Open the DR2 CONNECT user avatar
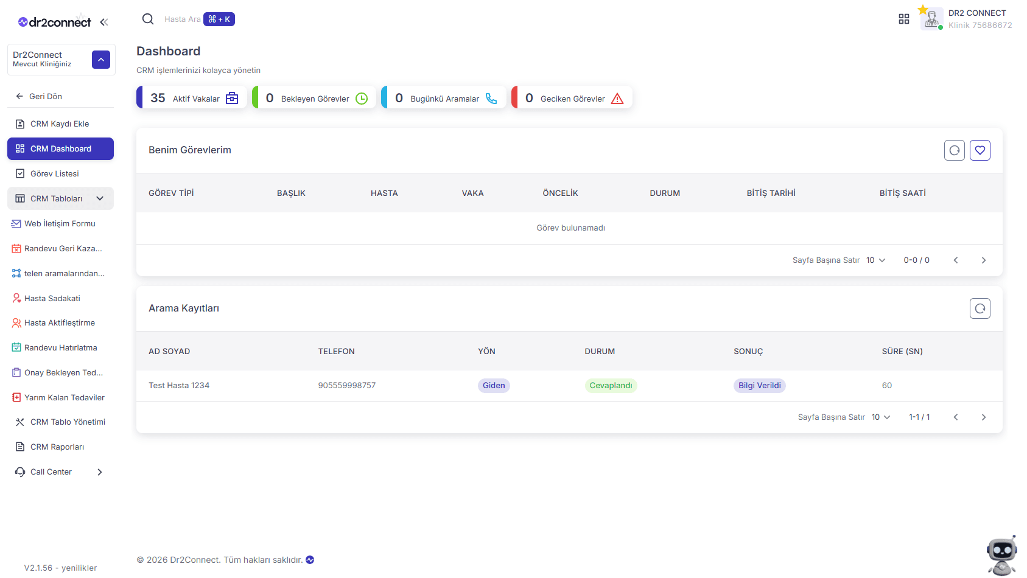Image resolution: width=1027 pixels, height=578 pixels. [931, 19]
